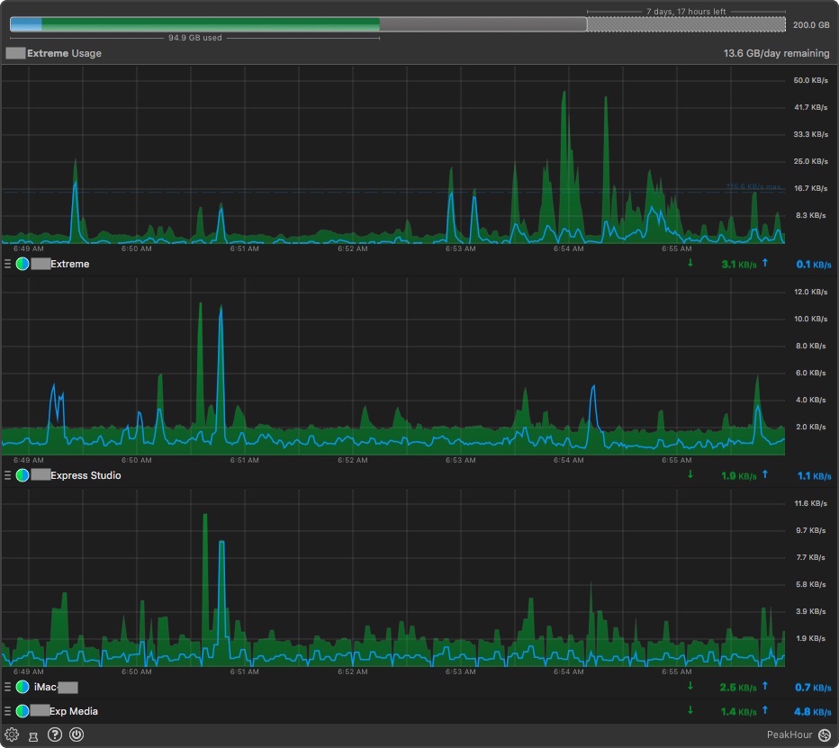Click the drag handle beside Express Studio row

click(x=7, y=475)
